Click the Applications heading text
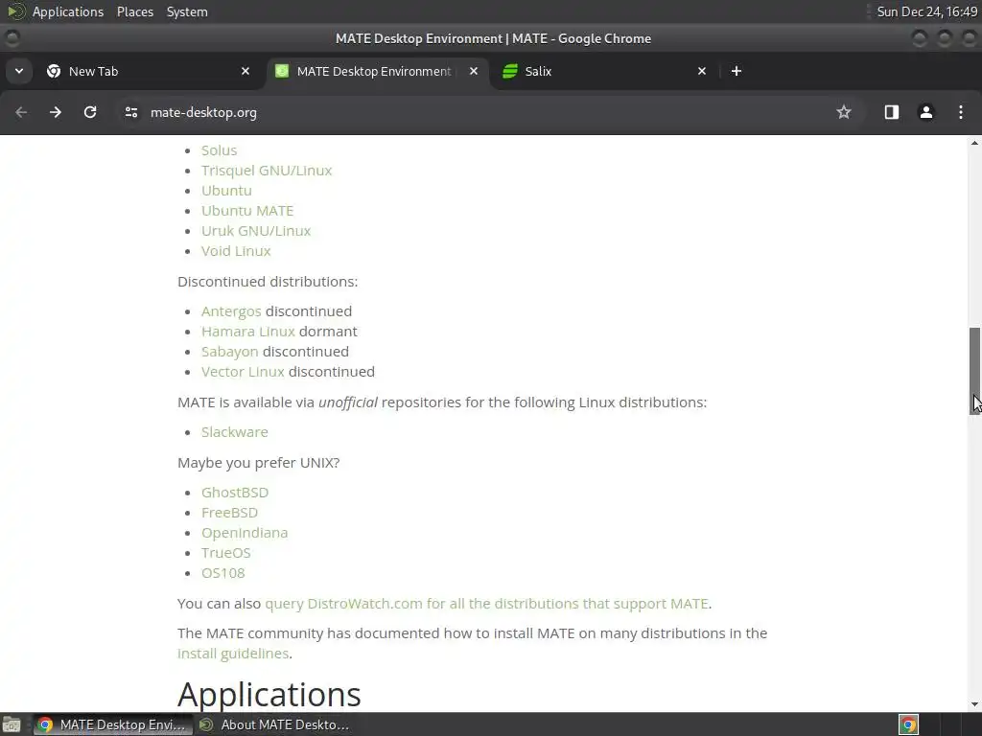This screenshot has height=736, width=982. pos(269,694)
